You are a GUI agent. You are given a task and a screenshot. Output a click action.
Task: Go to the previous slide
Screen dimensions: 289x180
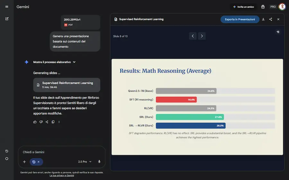(193, 36)
